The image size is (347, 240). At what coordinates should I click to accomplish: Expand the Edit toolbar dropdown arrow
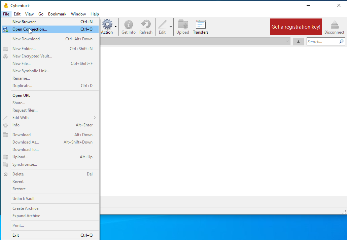[x=171, y=27]
